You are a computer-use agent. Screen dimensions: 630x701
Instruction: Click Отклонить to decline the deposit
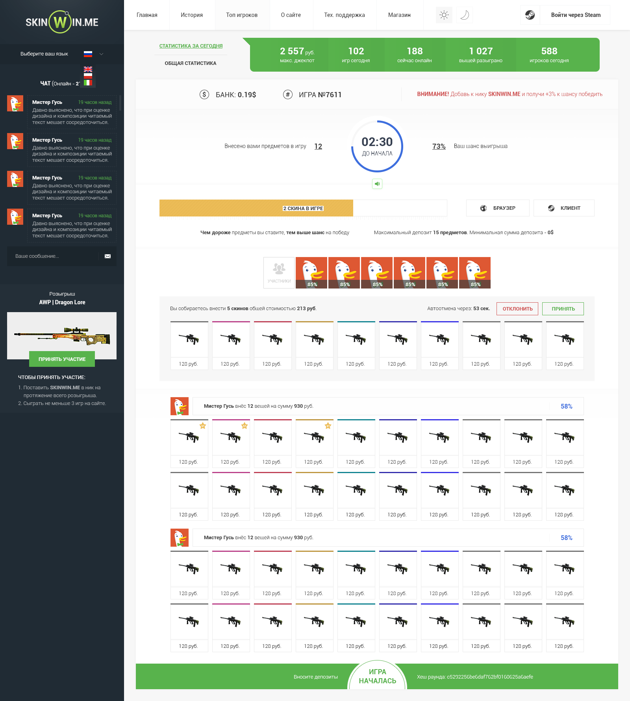coord(517,309)
